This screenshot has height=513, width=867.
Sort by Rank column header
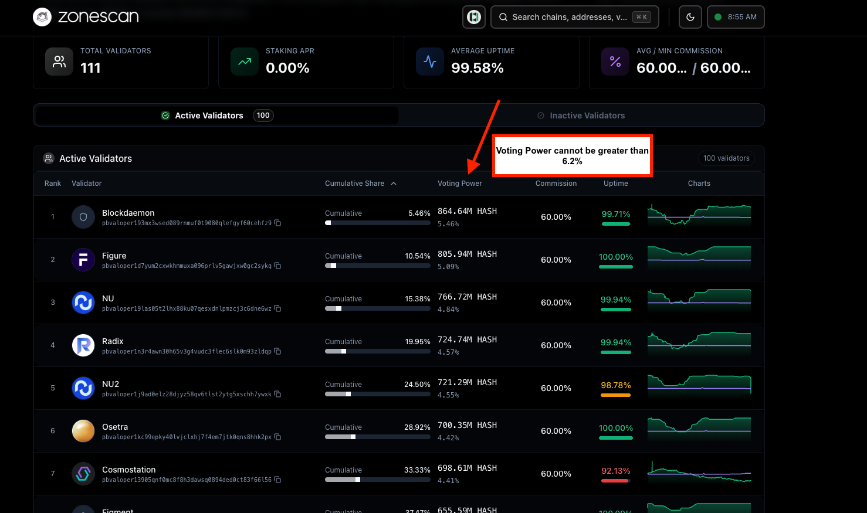[x=53, y=184]
